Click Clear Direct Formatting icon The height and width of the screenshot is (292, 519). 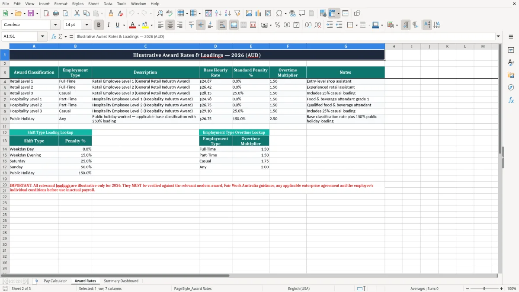coord(121,13)
